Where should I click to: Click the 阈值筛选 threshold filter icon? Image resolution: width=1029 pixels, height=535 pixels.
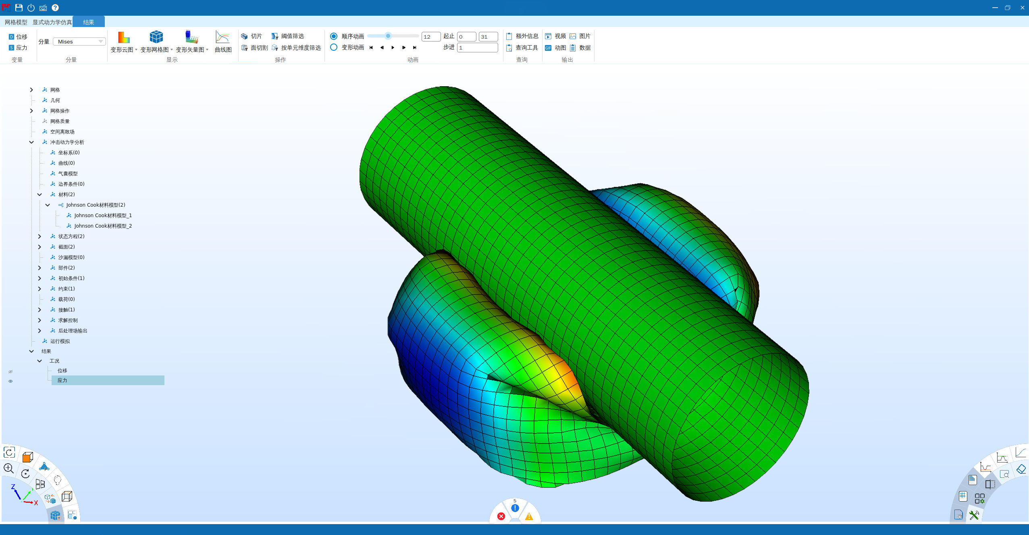tap(275, 36)
